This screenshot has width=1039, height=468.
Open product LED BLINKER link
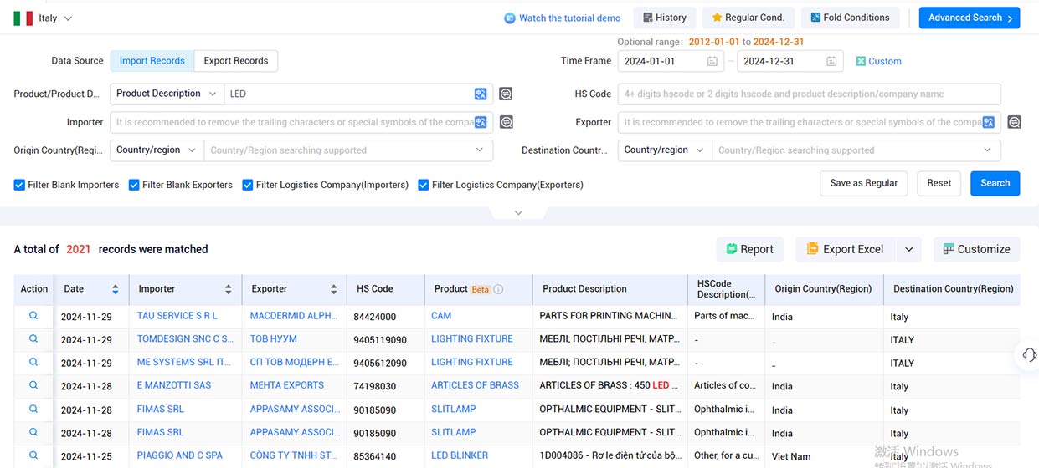(x=460, y=455)
